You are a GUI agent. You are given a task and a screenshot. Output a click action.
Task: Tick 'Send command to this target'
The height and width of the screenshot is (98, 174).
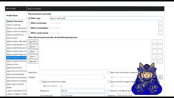[41, 82]
